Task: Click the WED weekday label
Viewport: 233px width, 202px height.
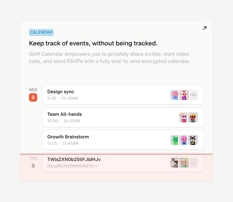Action: [33, 90]
